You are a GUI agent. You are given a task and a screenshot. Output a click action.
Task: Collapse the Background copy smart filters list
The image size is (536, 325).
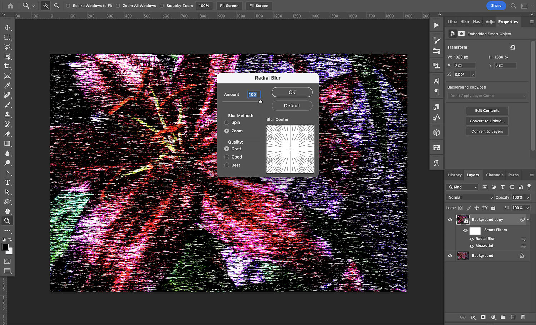[528, 219]
